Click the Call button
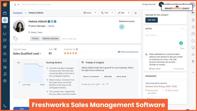 click(105, 13)
